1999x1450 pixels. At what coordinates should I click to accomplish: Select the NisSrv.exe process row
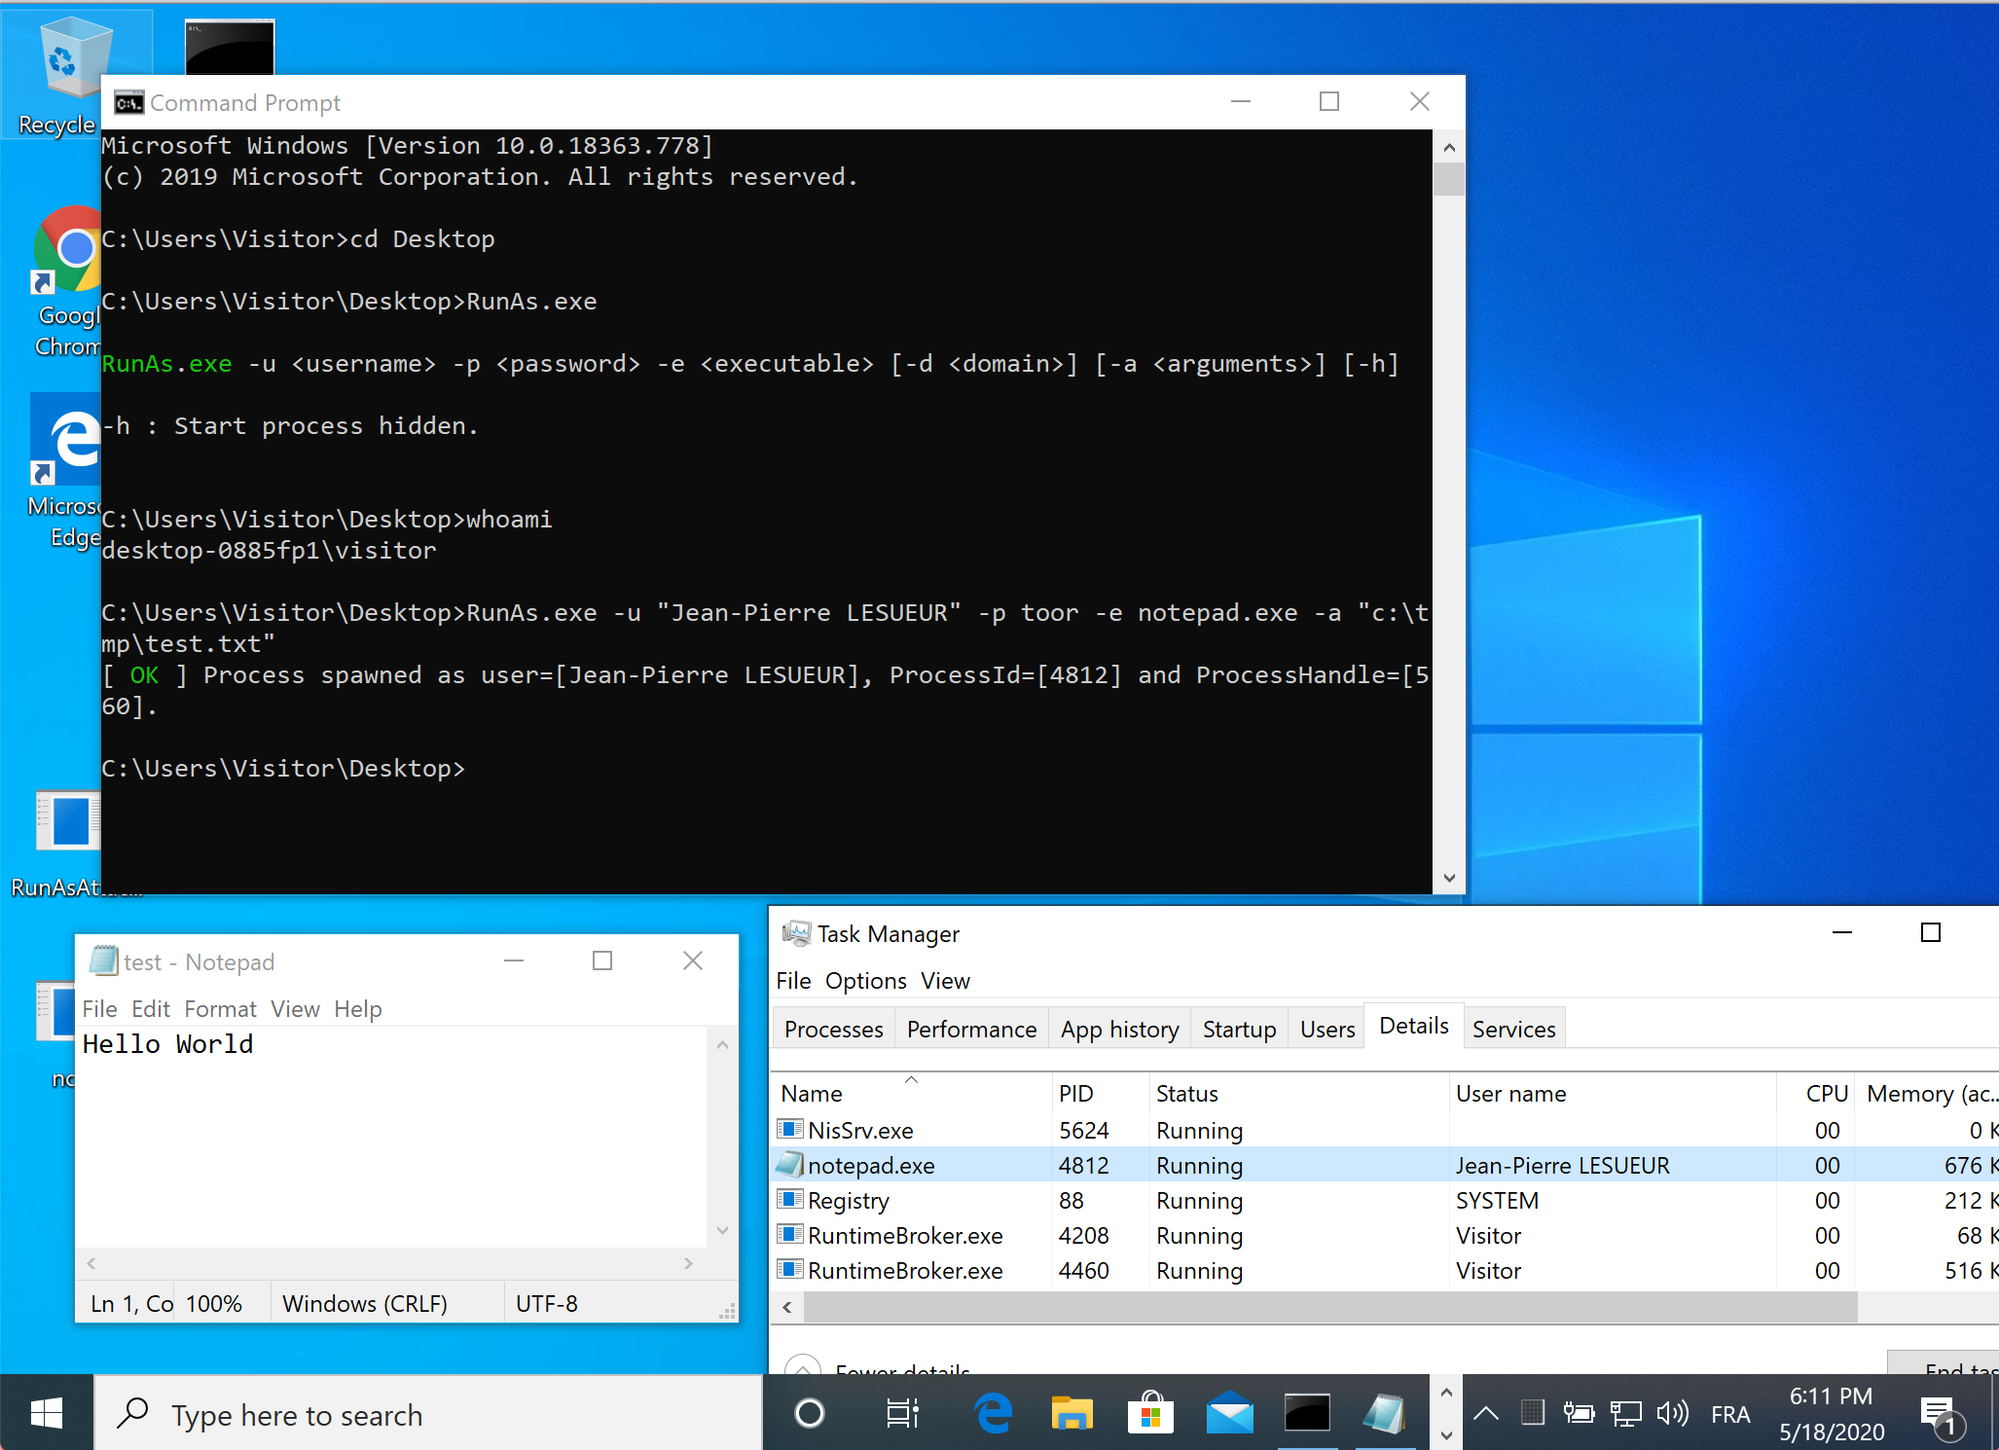(1385, 1130)
